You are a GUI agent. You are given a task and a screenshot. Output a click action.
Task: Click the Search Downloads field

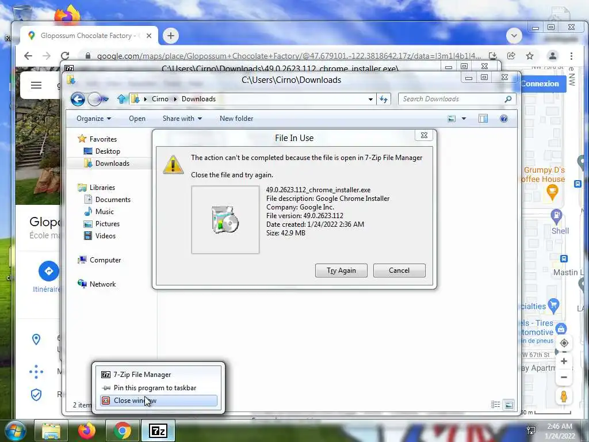coord(451,99)
